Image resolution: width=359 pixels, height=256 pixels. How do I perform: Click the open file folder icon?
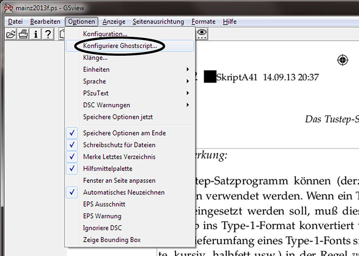[x=10, y=34]
